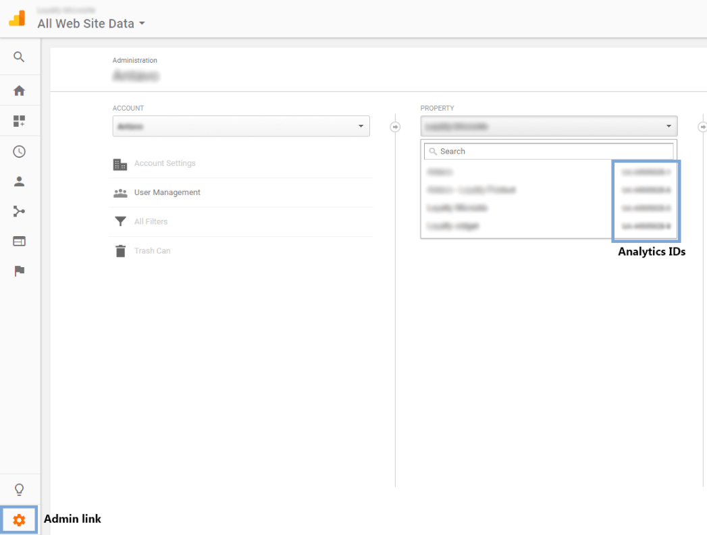
Task: Click the building icon beside Account Settings
Action: (120, 165)
